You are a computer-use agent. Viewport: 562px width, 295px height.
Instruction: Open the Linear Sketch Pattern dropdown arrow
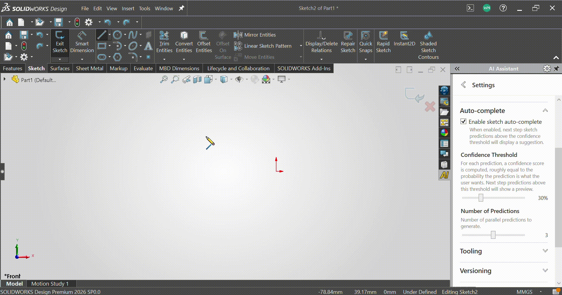pyautogui.click(x=301, y=46)
